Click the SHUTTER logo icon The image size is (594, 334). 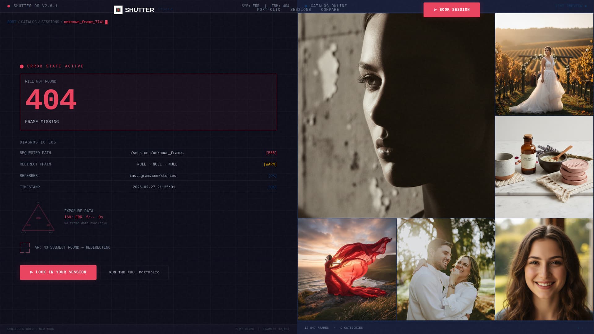click(118, 10)
